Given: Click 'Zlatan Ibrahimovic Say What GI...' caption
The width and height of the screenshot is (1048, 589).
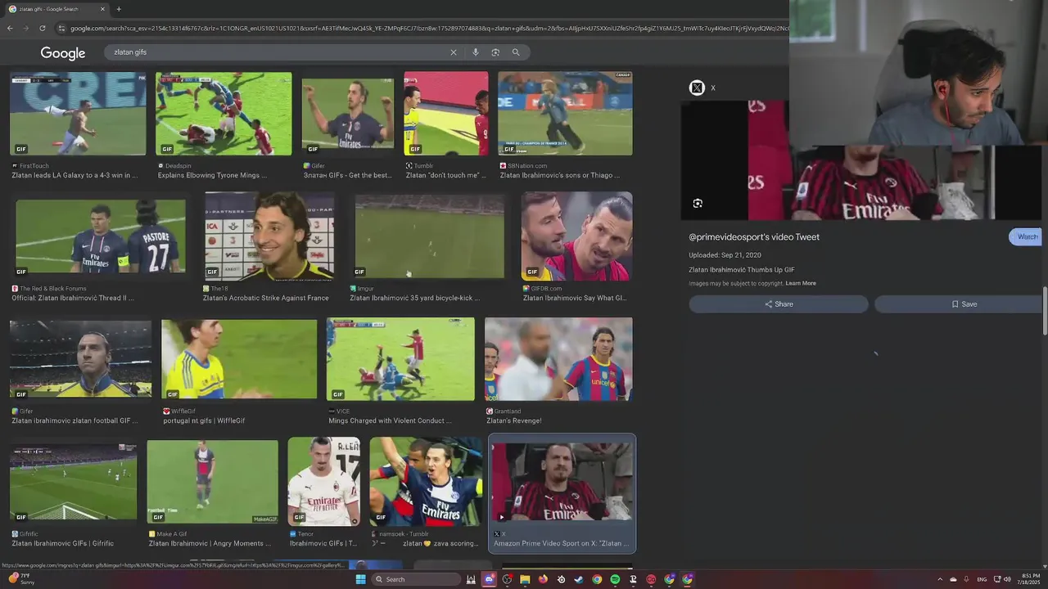Looking at the screenshot, I should 575,299.
